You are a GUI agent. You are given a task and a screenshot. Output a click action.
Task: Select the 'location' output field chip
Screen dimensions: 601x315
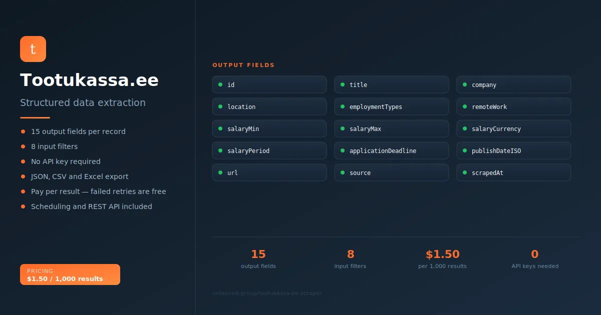click(x=269, y=107)
